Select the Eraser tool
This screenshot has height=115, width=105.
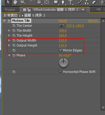click(x=94, y=2)
